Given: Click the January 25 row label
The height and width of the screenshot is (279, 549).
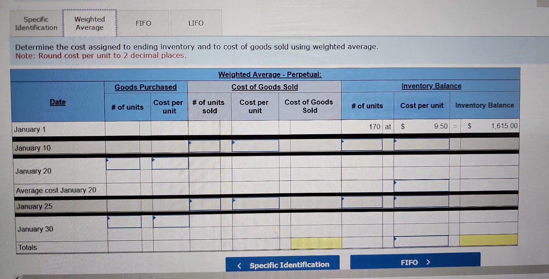Looking at the screenshot, I should click(x=34, y=206).
